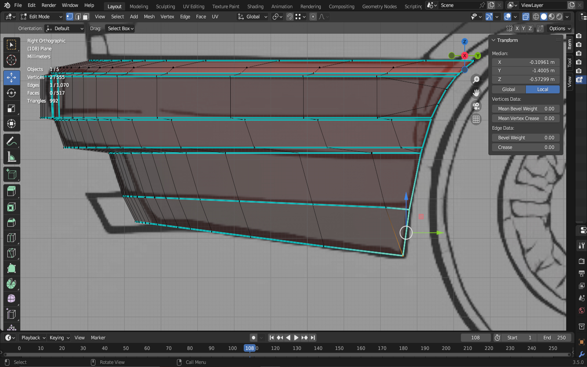The image size is (587, 367).
Task: Choose the Measure ruler tool
Action: click(11, 157)
